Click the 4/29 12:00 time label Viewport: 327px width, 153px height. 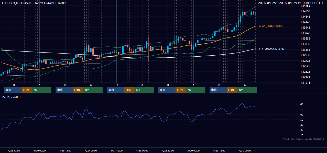point(219,150)
